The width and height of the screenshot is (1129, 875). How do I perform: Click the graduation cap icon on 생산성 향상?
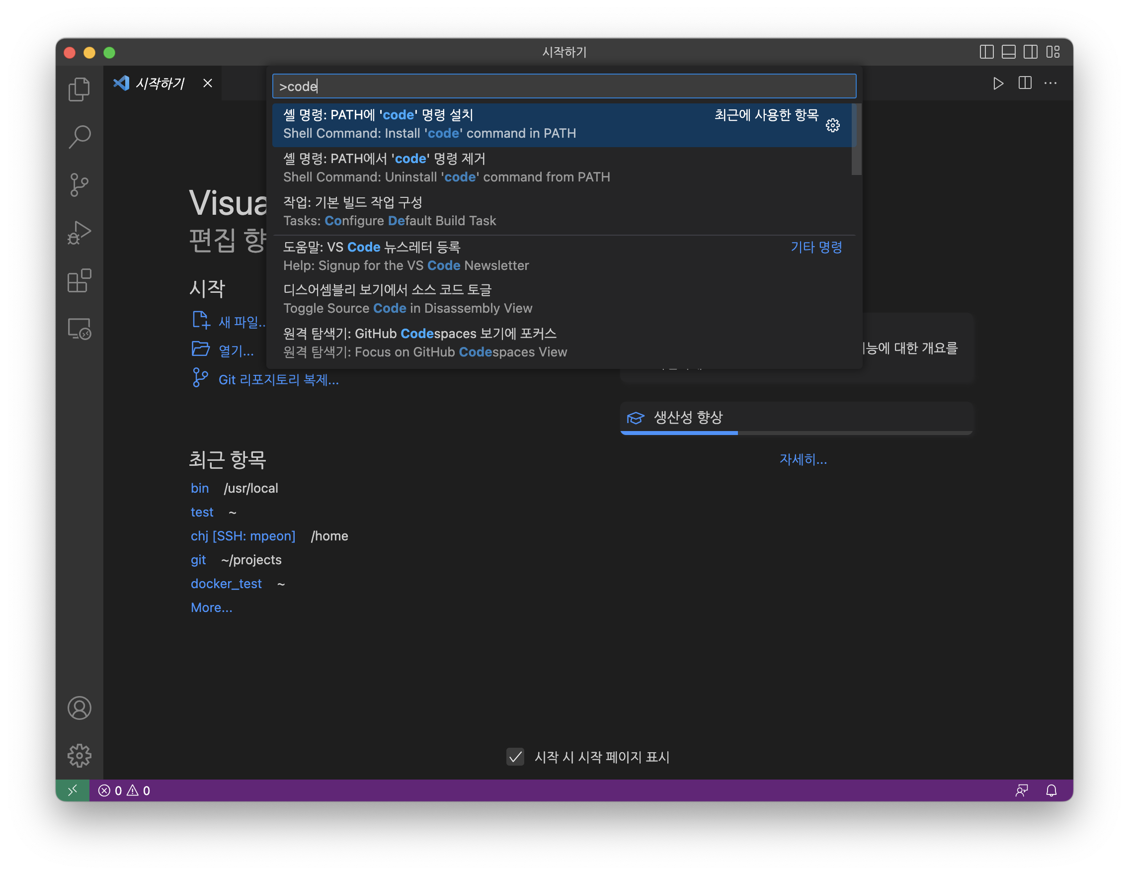[x=636, y=418]
